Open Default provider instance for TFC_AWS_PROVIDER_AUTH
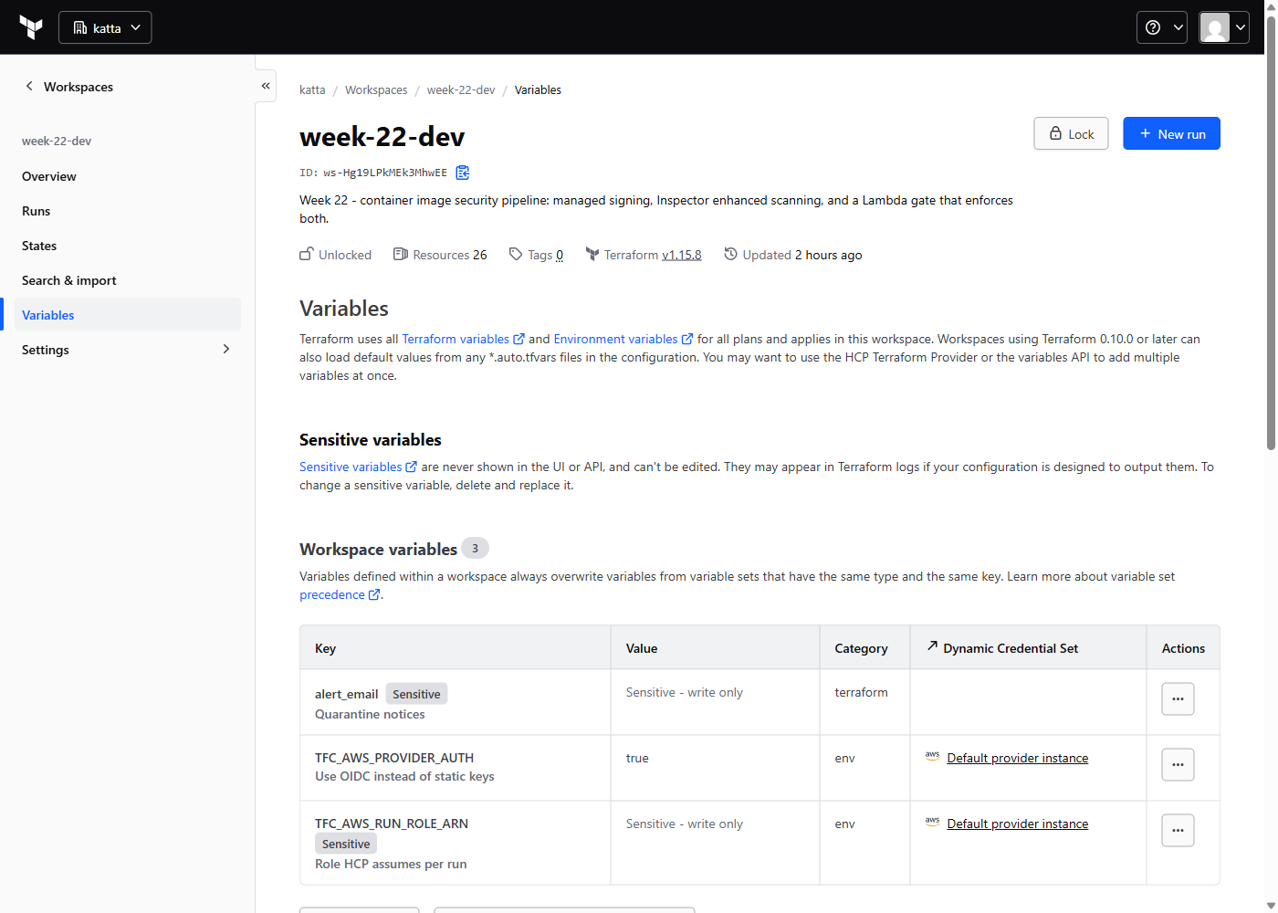This screenshot has height=913, width=1278. point(1018,758)
